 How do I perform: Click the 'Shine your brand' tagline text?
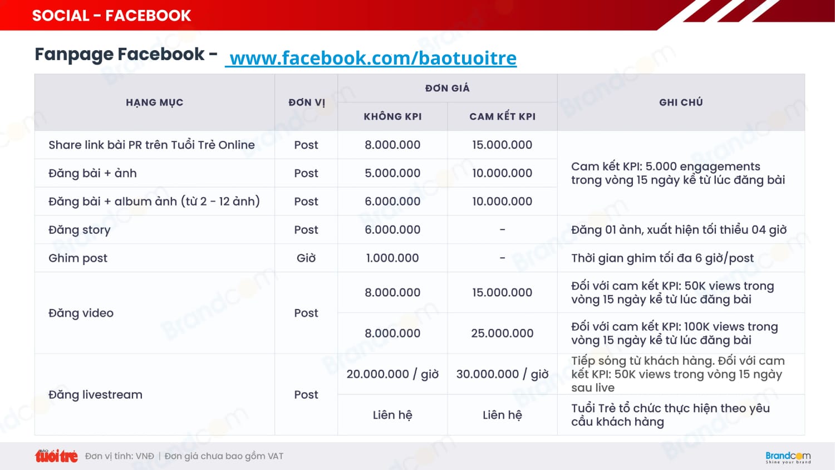click(x=788, y=463)
